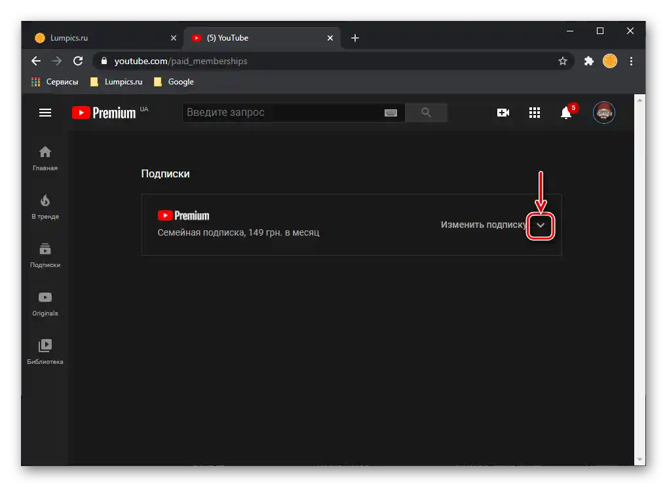Open the Chrome three-dot menu
The width and height of the screenshot is (667, 487).
coord(631,61)
